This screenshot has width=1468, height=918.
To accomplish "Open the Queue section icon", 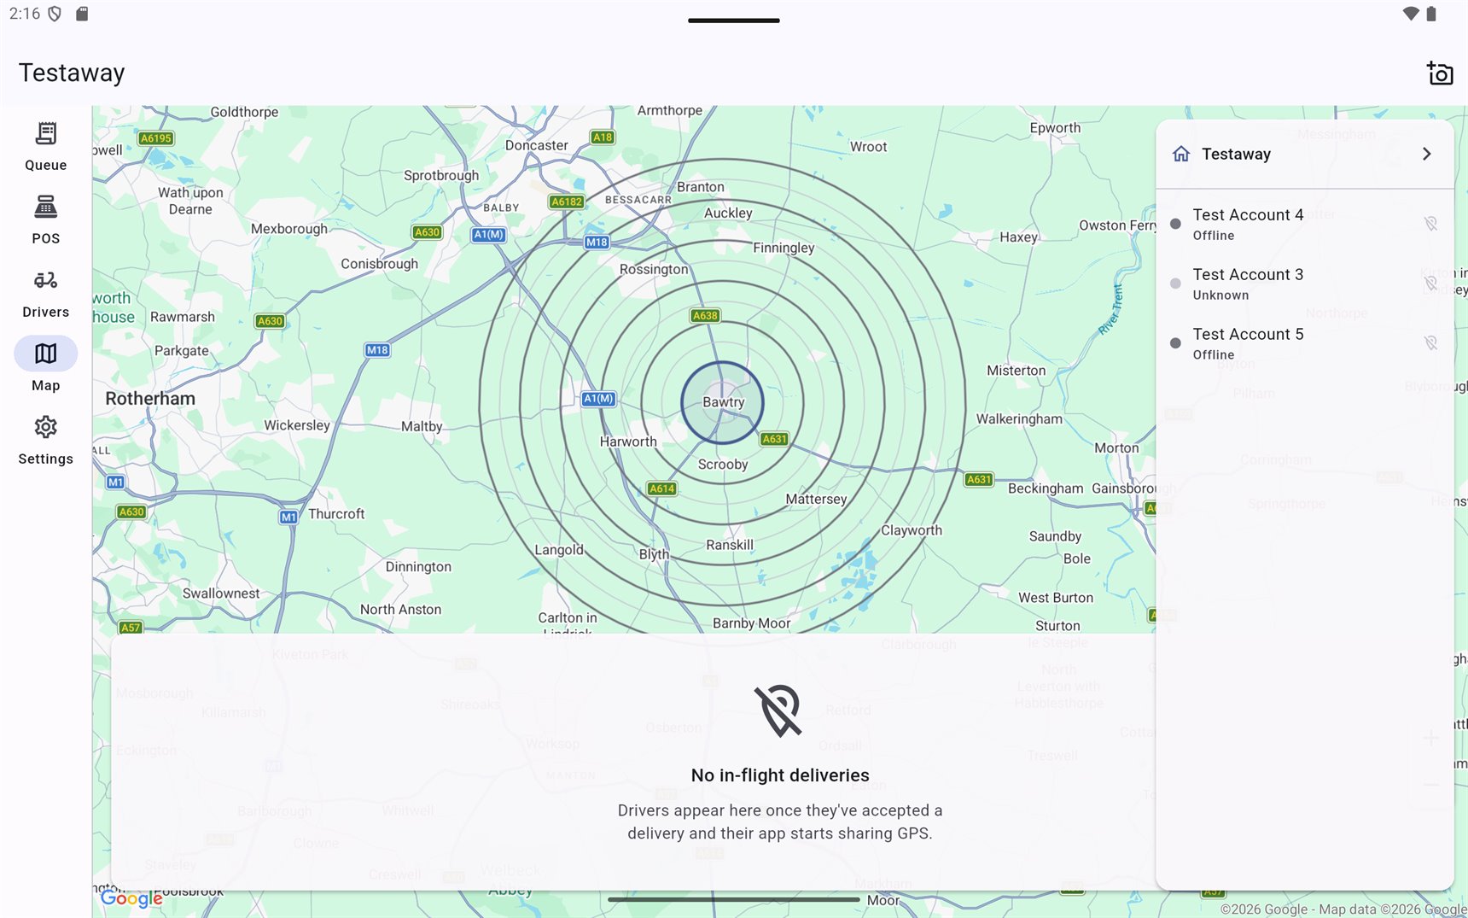I will (x=46, y=133).
